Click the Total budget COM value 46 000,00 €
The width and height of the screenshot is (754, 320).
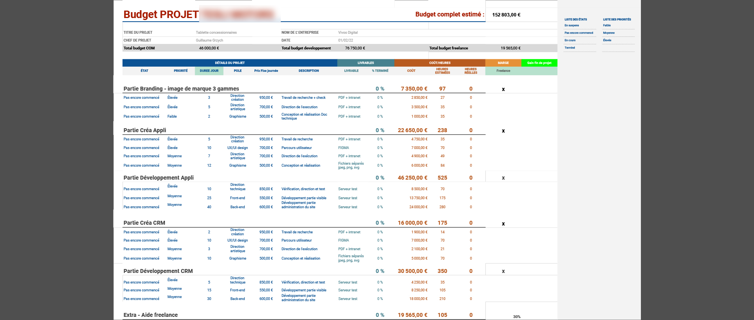click(x=209, y=48)
